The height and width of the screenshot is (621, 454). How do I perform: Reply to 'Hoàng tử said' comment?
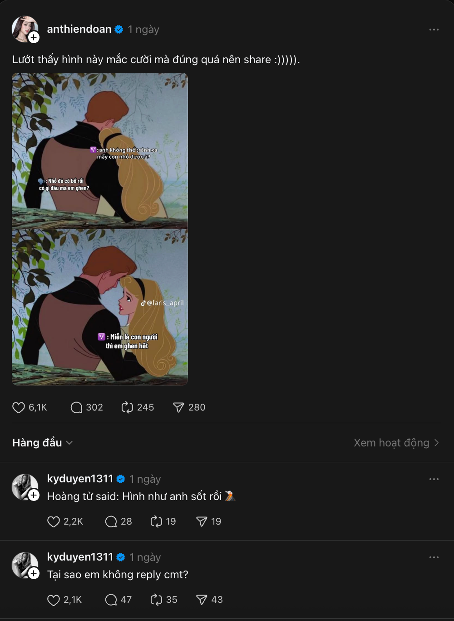pos(111,521)
